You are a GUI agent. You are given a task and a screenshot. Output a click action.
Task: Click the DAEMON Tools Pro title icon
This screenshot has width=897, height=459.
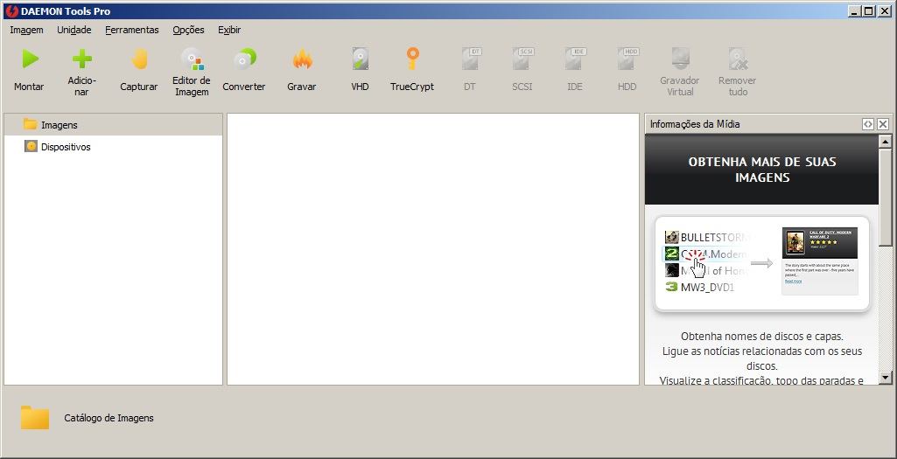point(11,10)
